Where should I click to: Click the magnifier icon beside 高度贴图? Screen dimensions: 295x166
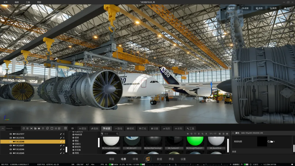(269, 141)
